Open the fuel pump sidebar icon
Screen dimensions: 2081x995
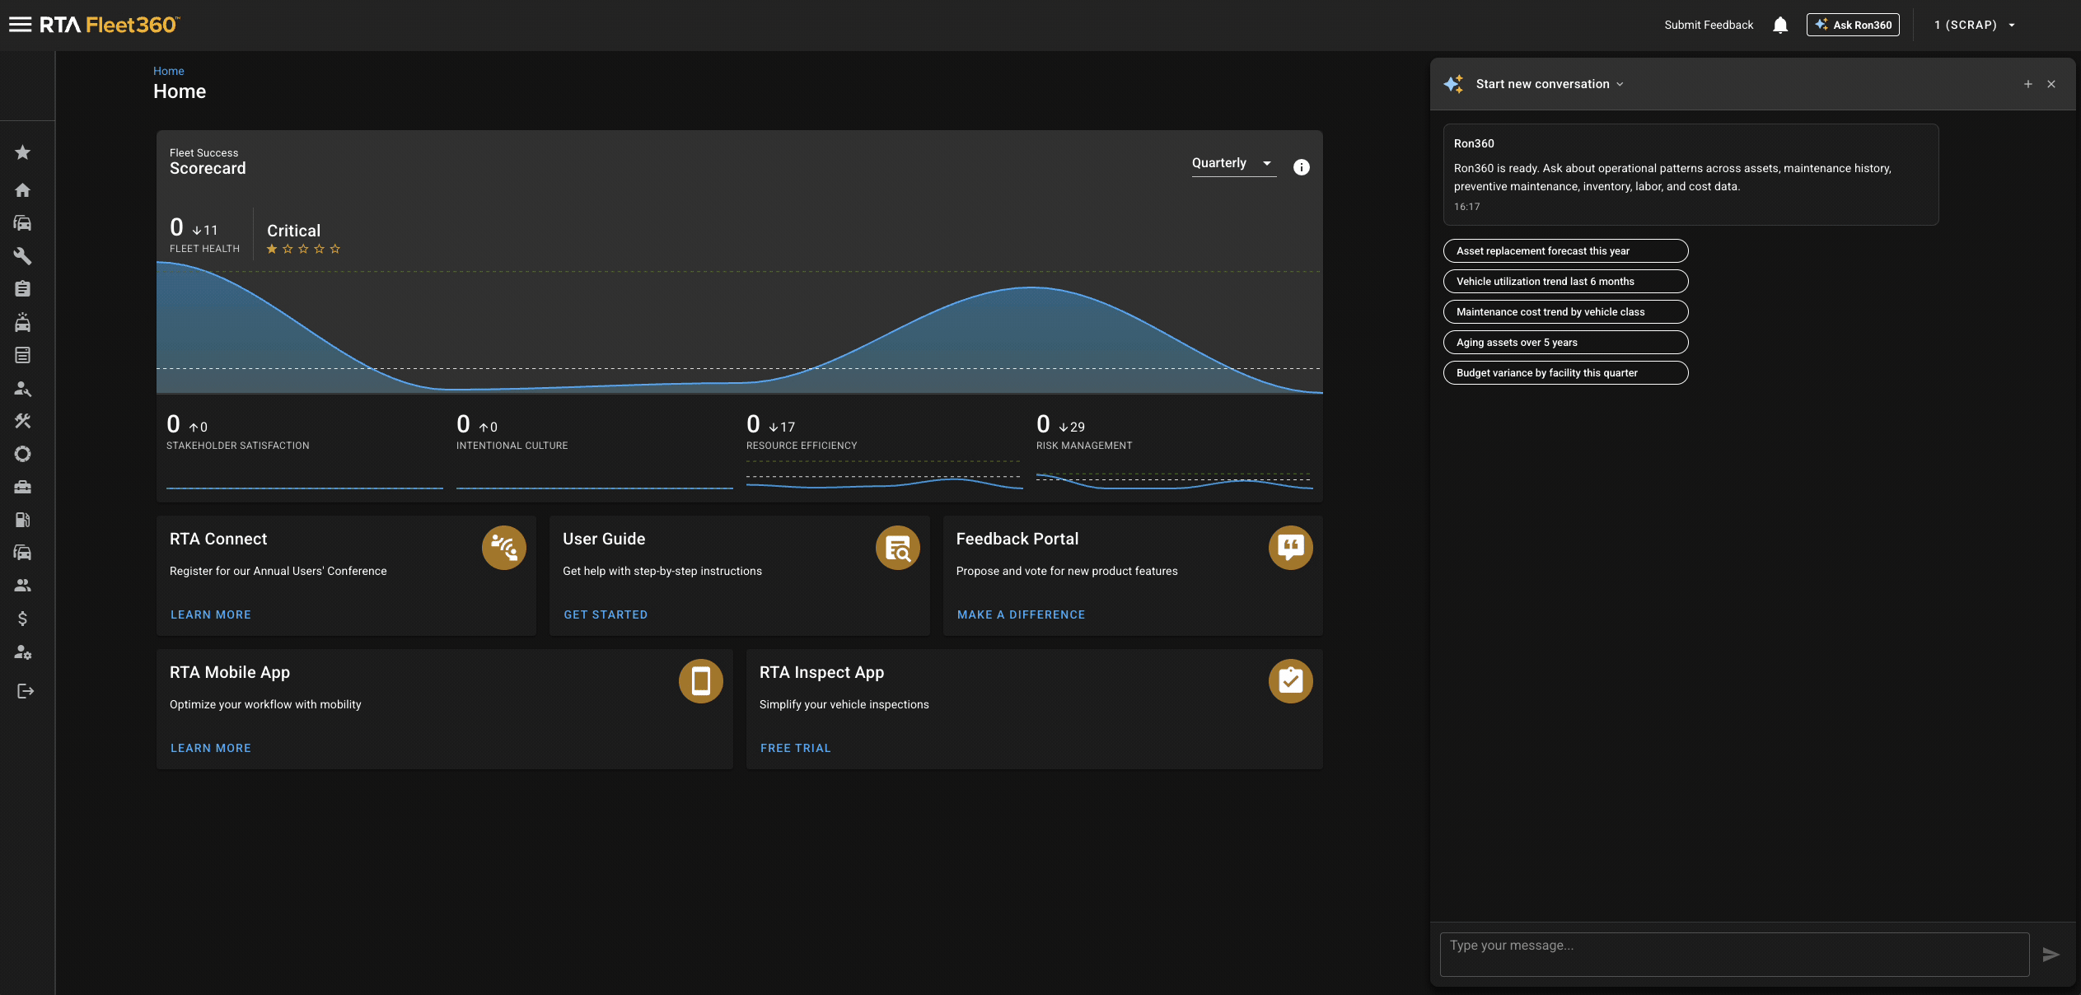click(x=23, y=520)
